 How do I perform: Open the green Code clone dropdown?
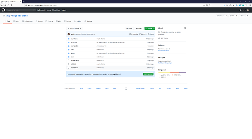pyautogui.click(x=150, y=28)
